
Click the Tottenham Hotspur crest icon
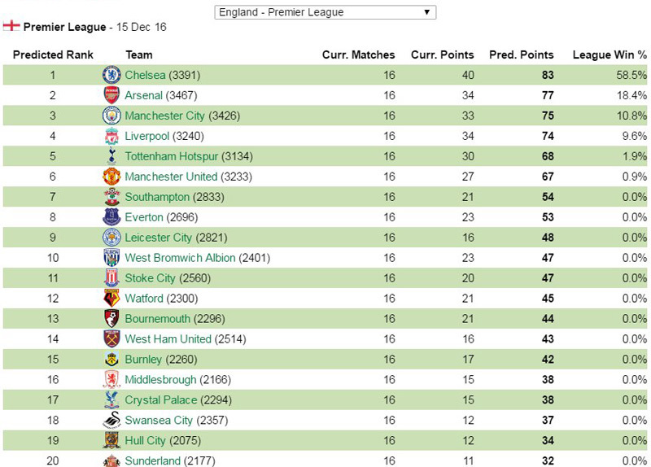pyautogui.click(x=111, y=156)
